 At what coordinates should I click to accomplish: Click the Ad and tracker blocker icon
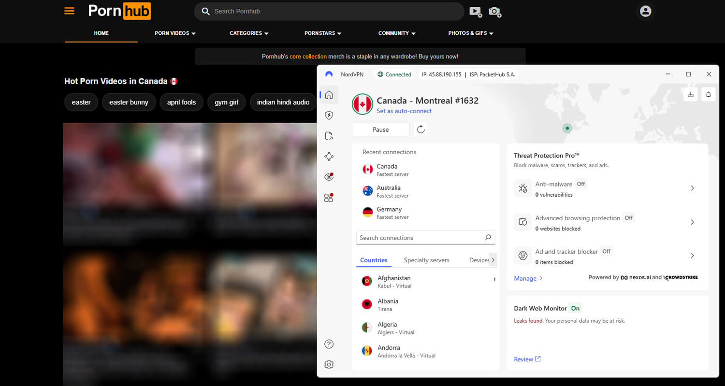pos(523,256)
